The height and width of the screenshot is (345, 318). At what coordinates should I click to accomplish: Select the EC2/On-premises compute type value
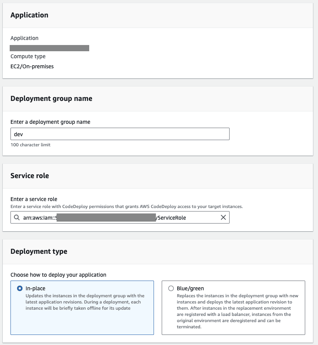click(x=32, y=66)
